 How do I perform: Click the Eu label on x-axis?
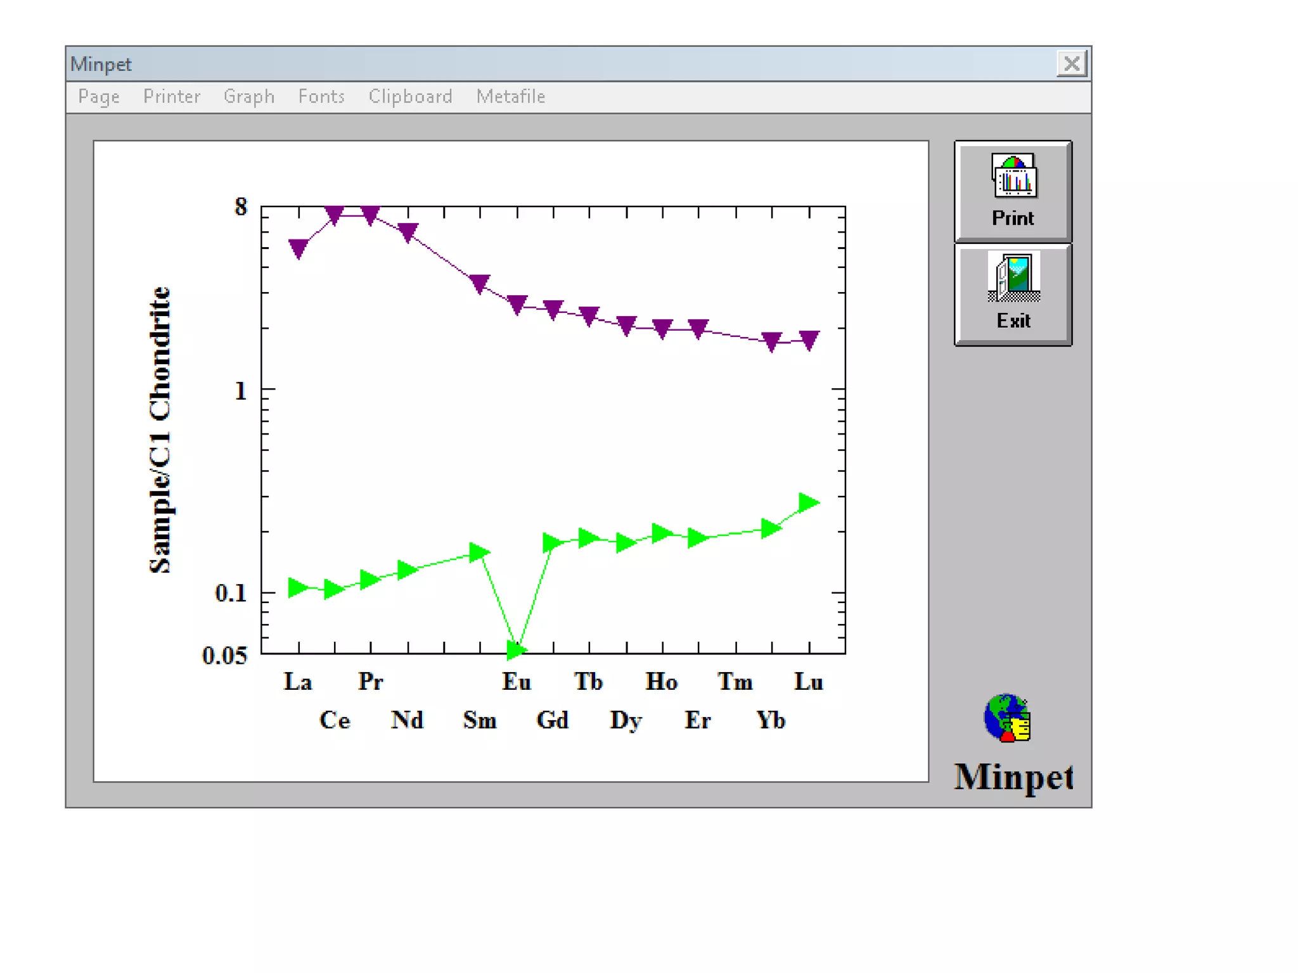tap(516, 682)
